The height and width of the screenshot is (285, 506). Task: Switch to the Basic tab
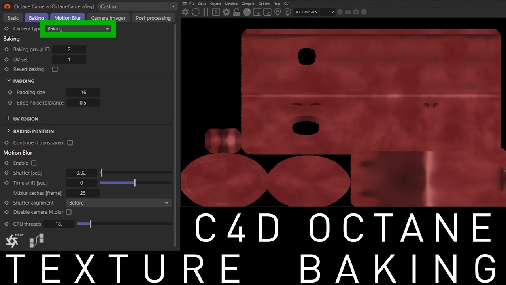(13, 18)
